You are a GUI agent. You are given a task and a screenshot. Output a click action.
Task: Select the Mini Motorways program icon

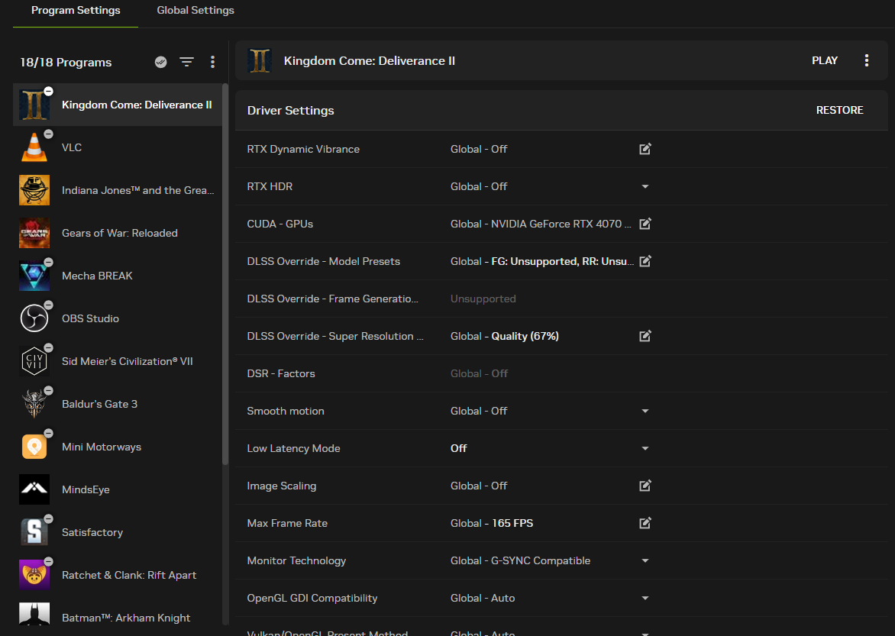click(x=34, y=447)
